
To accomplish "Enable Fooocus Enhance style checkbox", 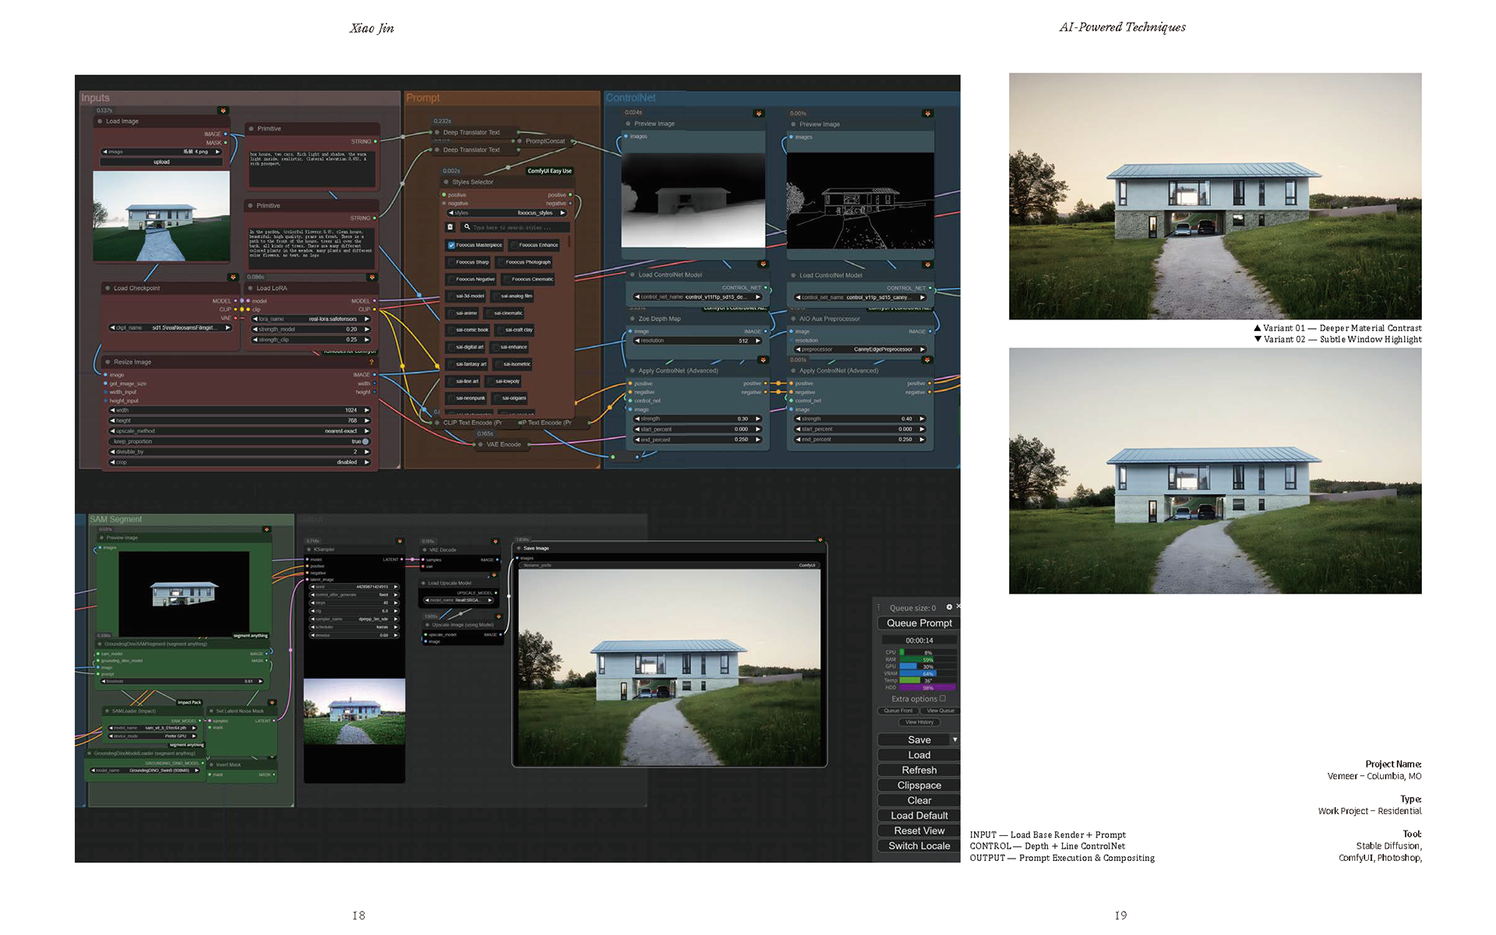I will point(514,245).
